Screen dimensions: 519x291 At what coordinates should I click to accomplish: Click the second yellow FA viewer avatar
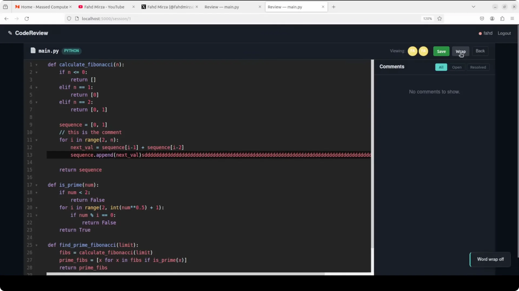[x=423, y=51]
